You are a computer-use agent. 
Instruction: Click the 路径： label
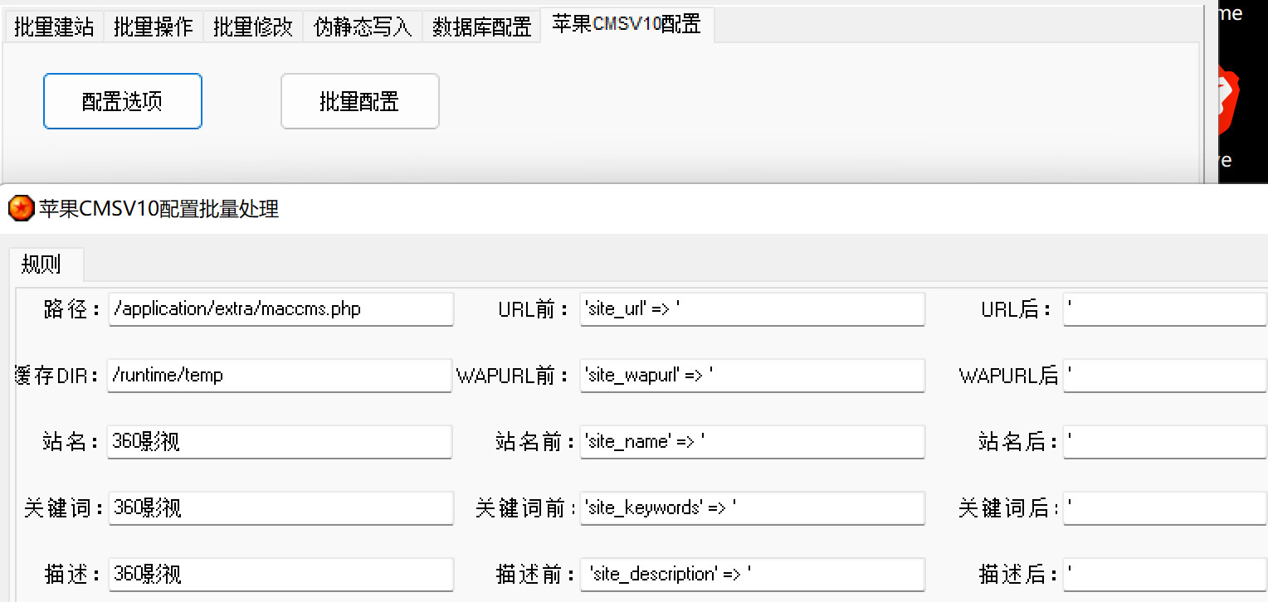(73, 309)
